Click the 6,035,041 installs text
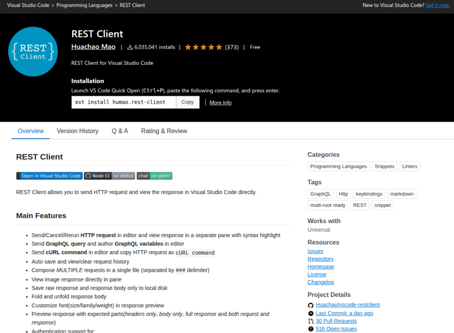The height and width of the screenshot is (333, 454). tap(155, 47)
